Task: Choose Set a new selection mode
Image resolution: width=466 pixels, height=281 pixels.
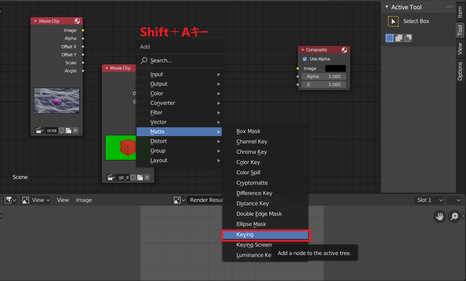Action: (x=389, y=38)
